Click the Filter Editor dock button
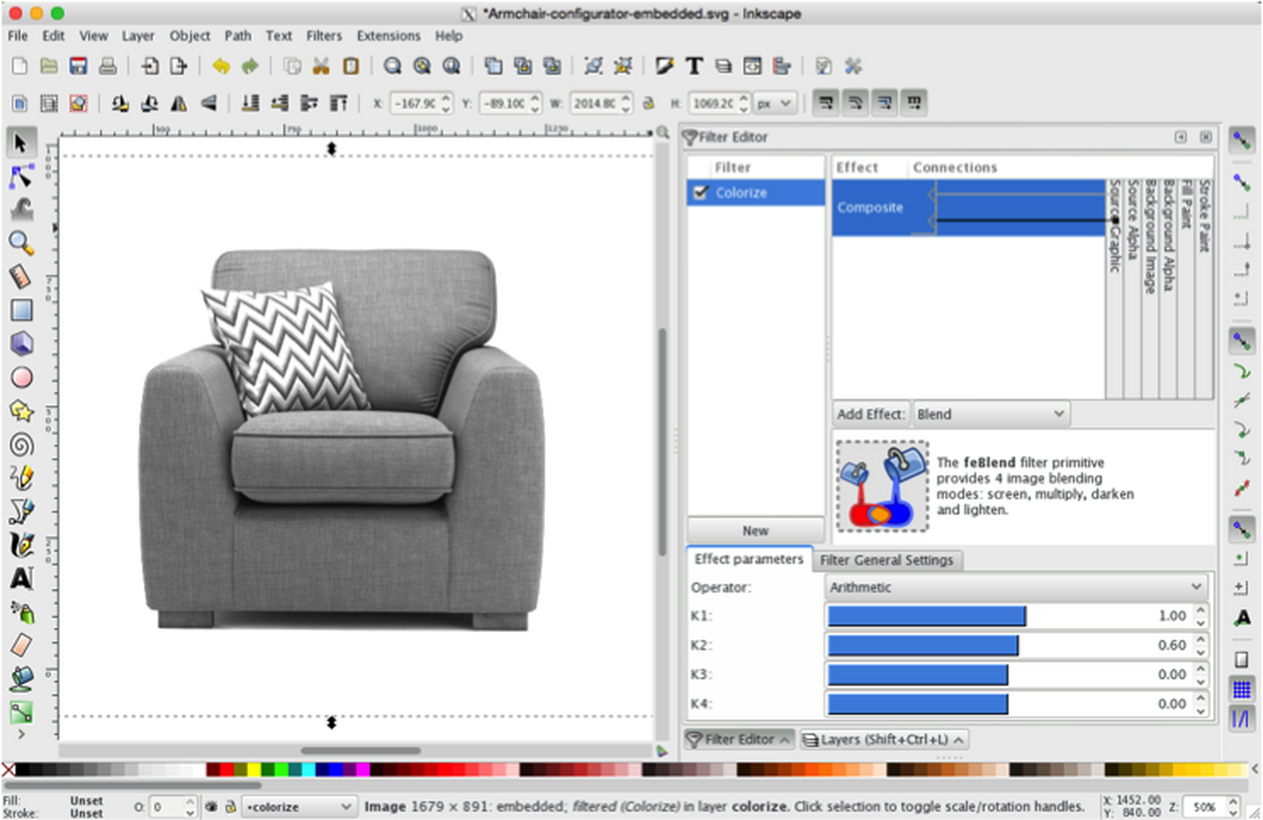1263x820 pixels. pos(739,739)
